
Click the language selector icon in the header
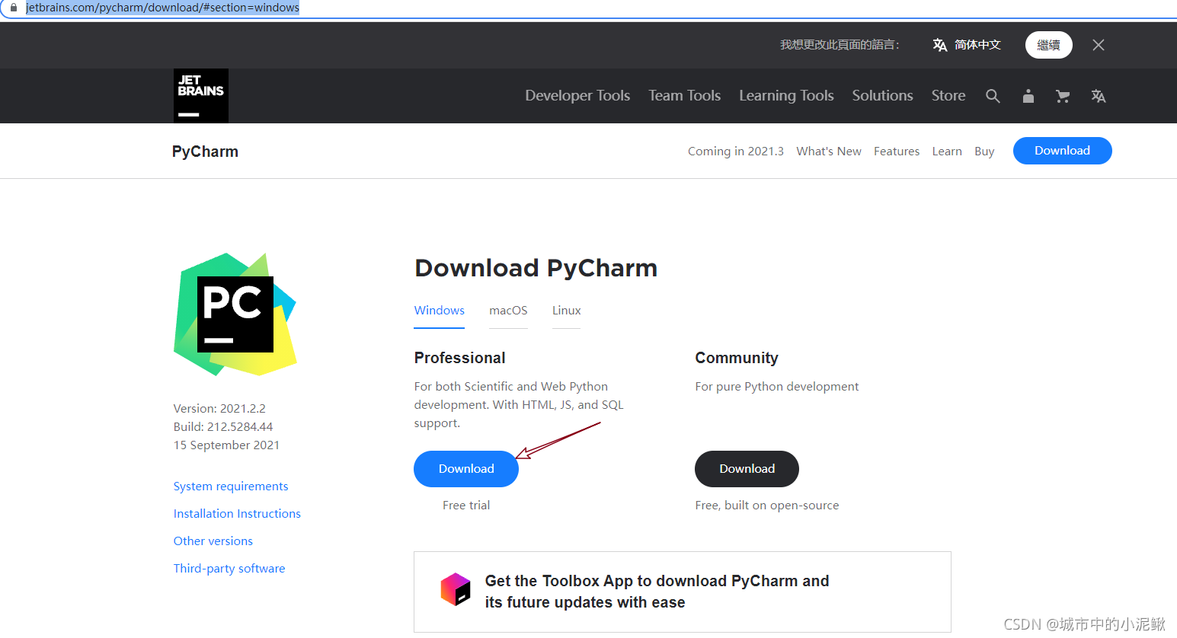[1098, 96]
